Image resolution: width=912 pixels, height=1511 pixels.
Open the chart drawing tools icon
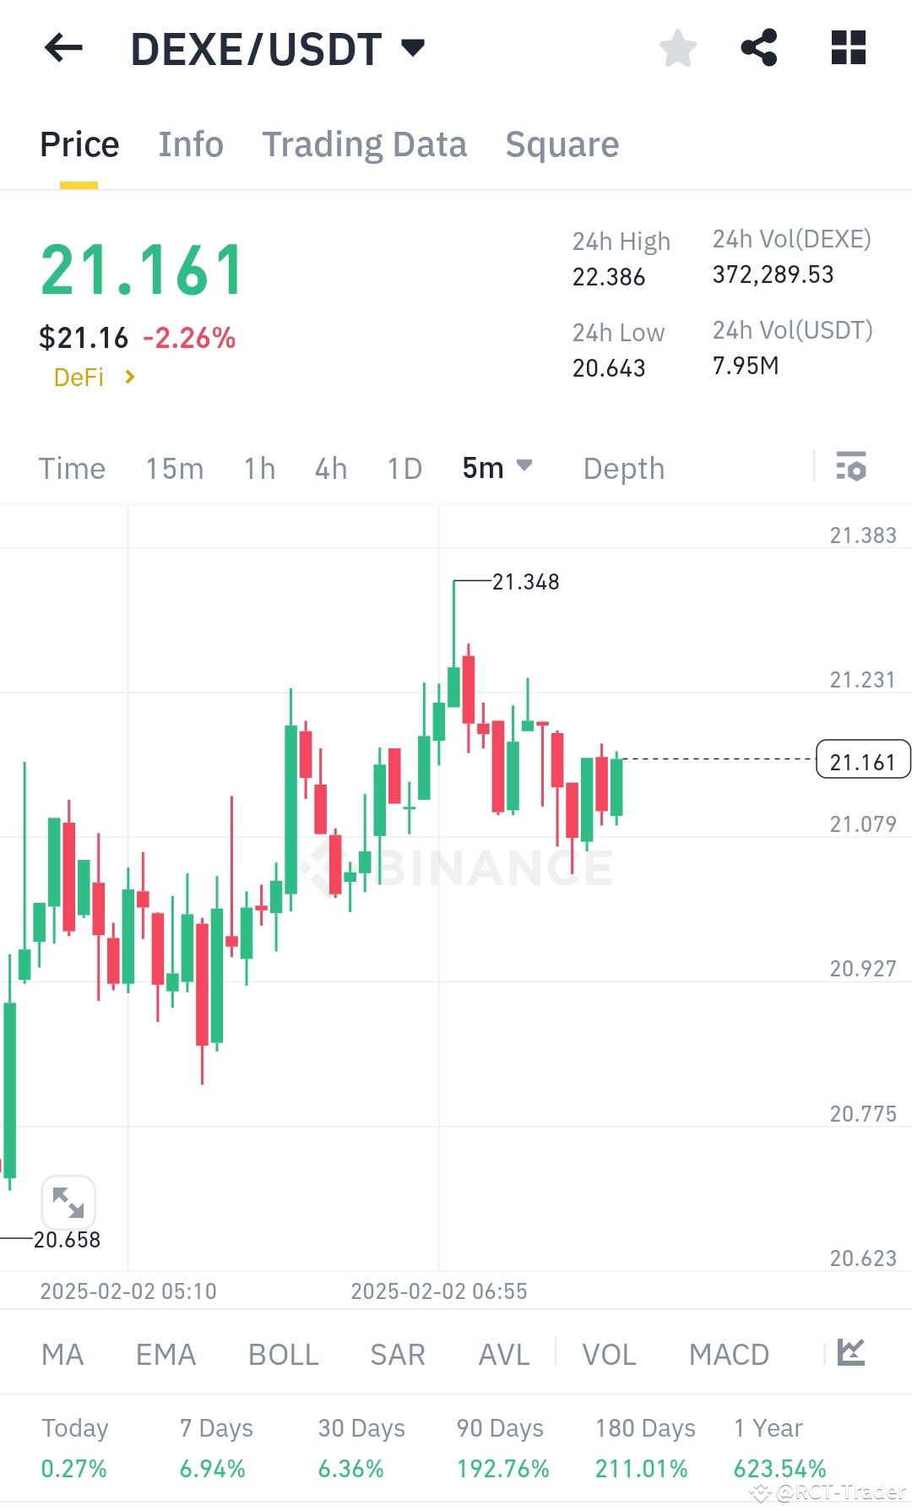(x=851, y=1353)
